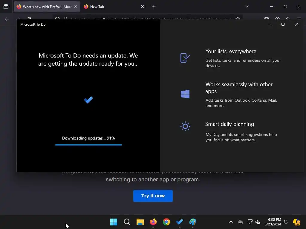The width and height of the screenshot is (306, 229).
Task: Click the OneDrive cloud tray icon
Action: tap(241, 222)
